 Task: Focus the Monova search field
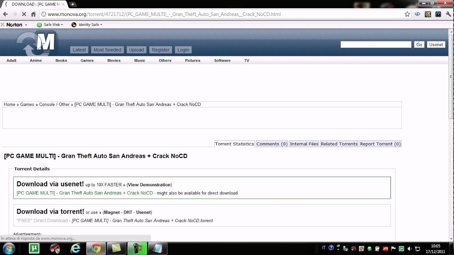[376, 45]
